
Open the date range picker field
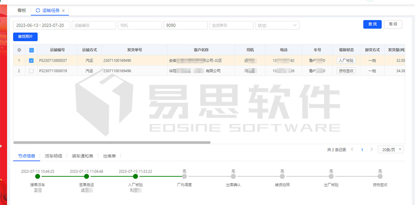point(42,25)
